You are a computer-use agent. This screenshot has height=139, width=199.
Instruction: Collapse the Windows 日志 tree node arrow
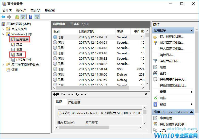click(x=3, y=34)
